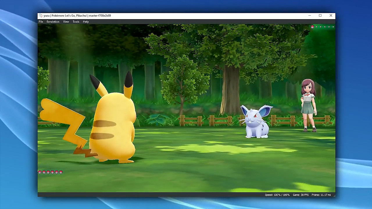Expand the View menu

point(66,22)
